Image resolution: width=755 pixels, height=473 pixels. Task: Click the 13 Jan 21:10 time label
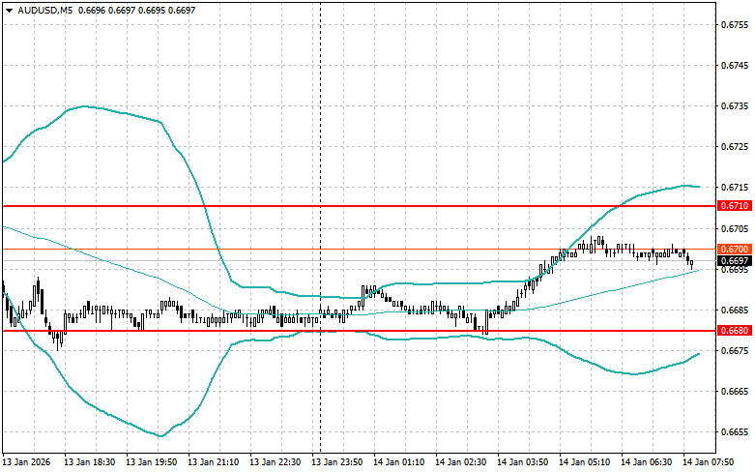click(214, 462)
